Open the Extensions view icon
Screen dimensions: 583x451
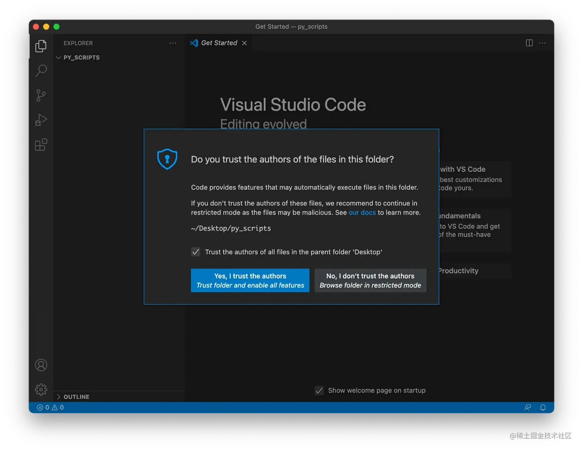[41, 145]
